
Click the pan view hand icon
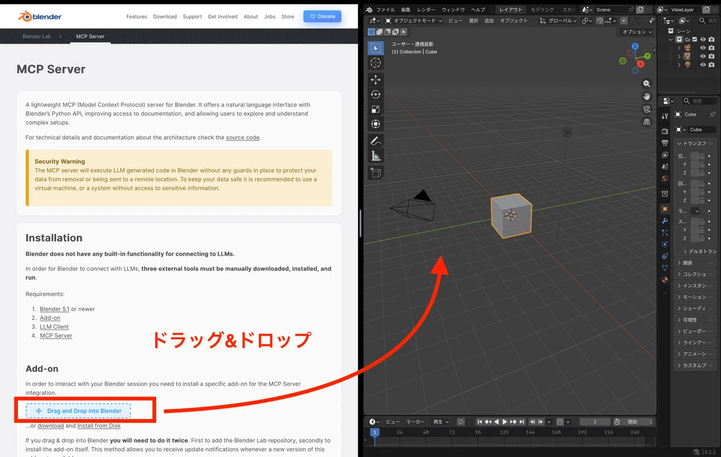click(x=647, y=97)
